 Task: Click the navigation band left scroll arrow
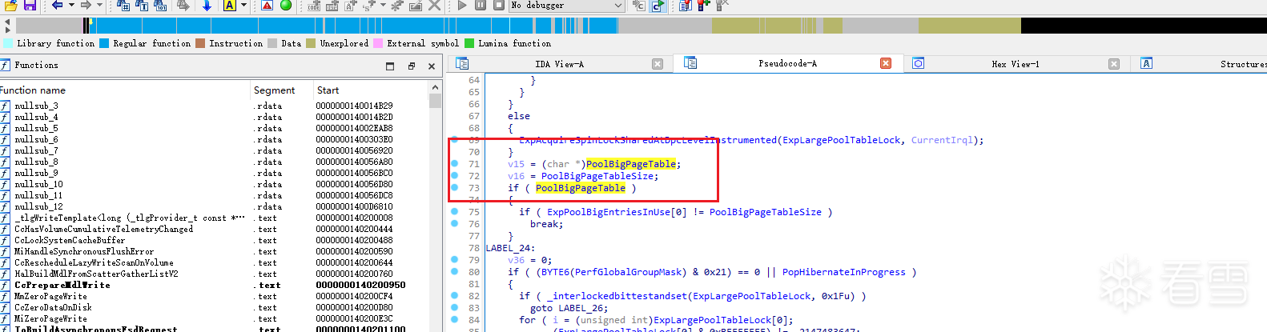click(7, 22)
